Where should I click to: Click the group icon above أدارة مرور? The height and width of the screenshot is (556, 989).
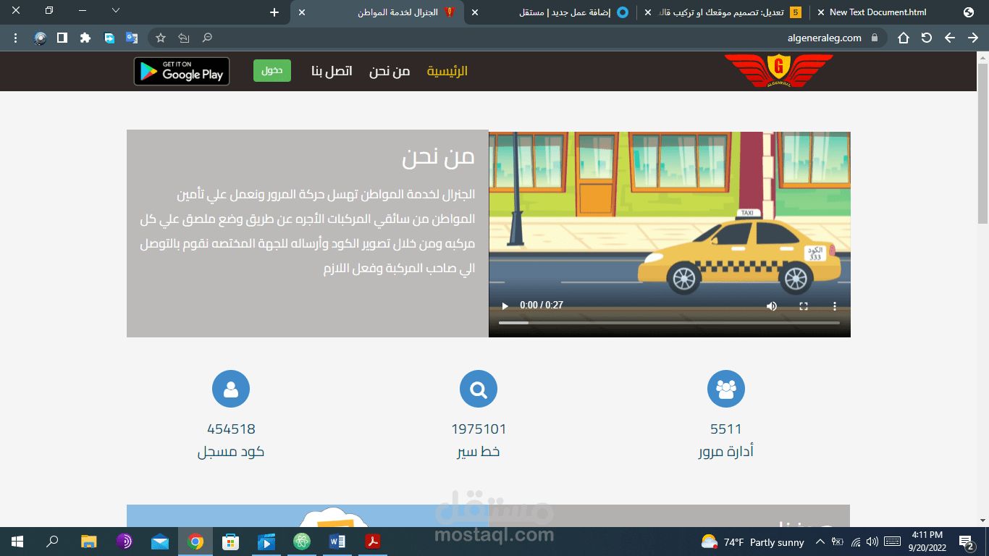pos(726,389)
